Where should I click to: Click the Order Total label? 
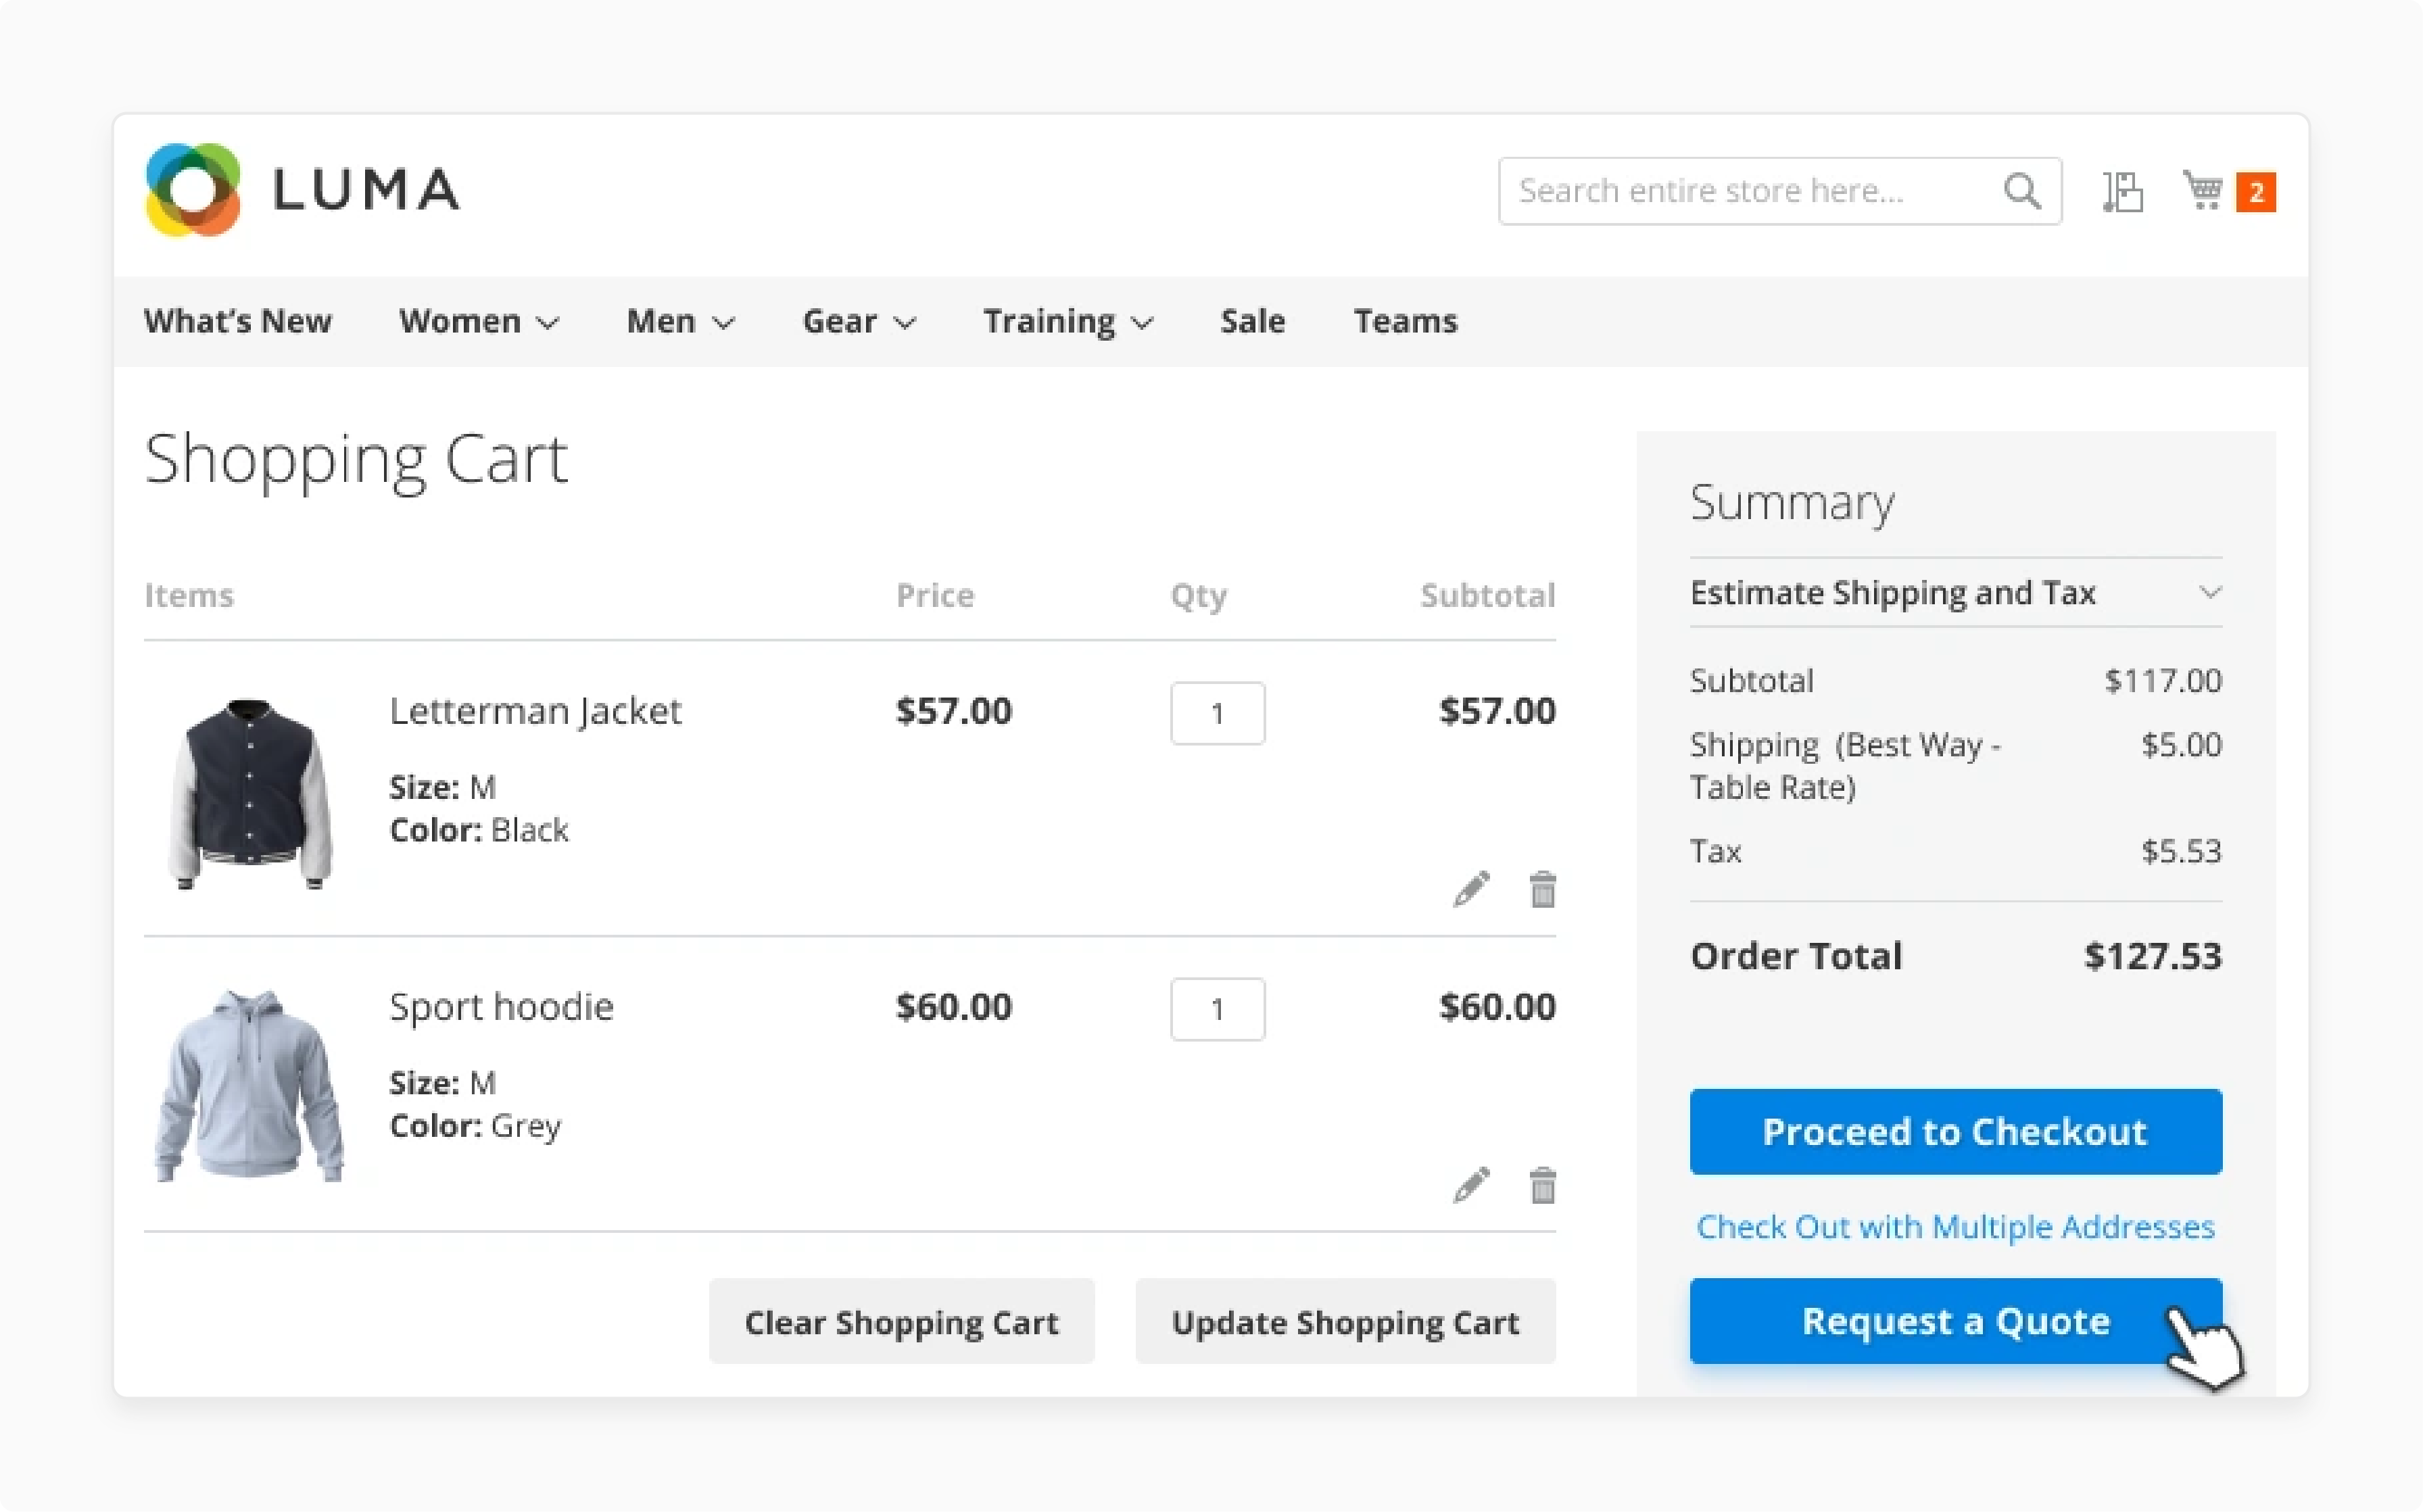[x=1795, y=956]
